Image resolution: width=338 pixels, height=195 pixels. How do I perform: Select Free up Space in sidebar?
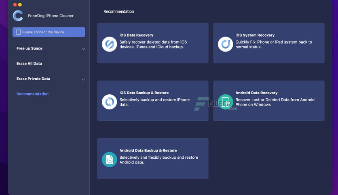click(30, 48)
